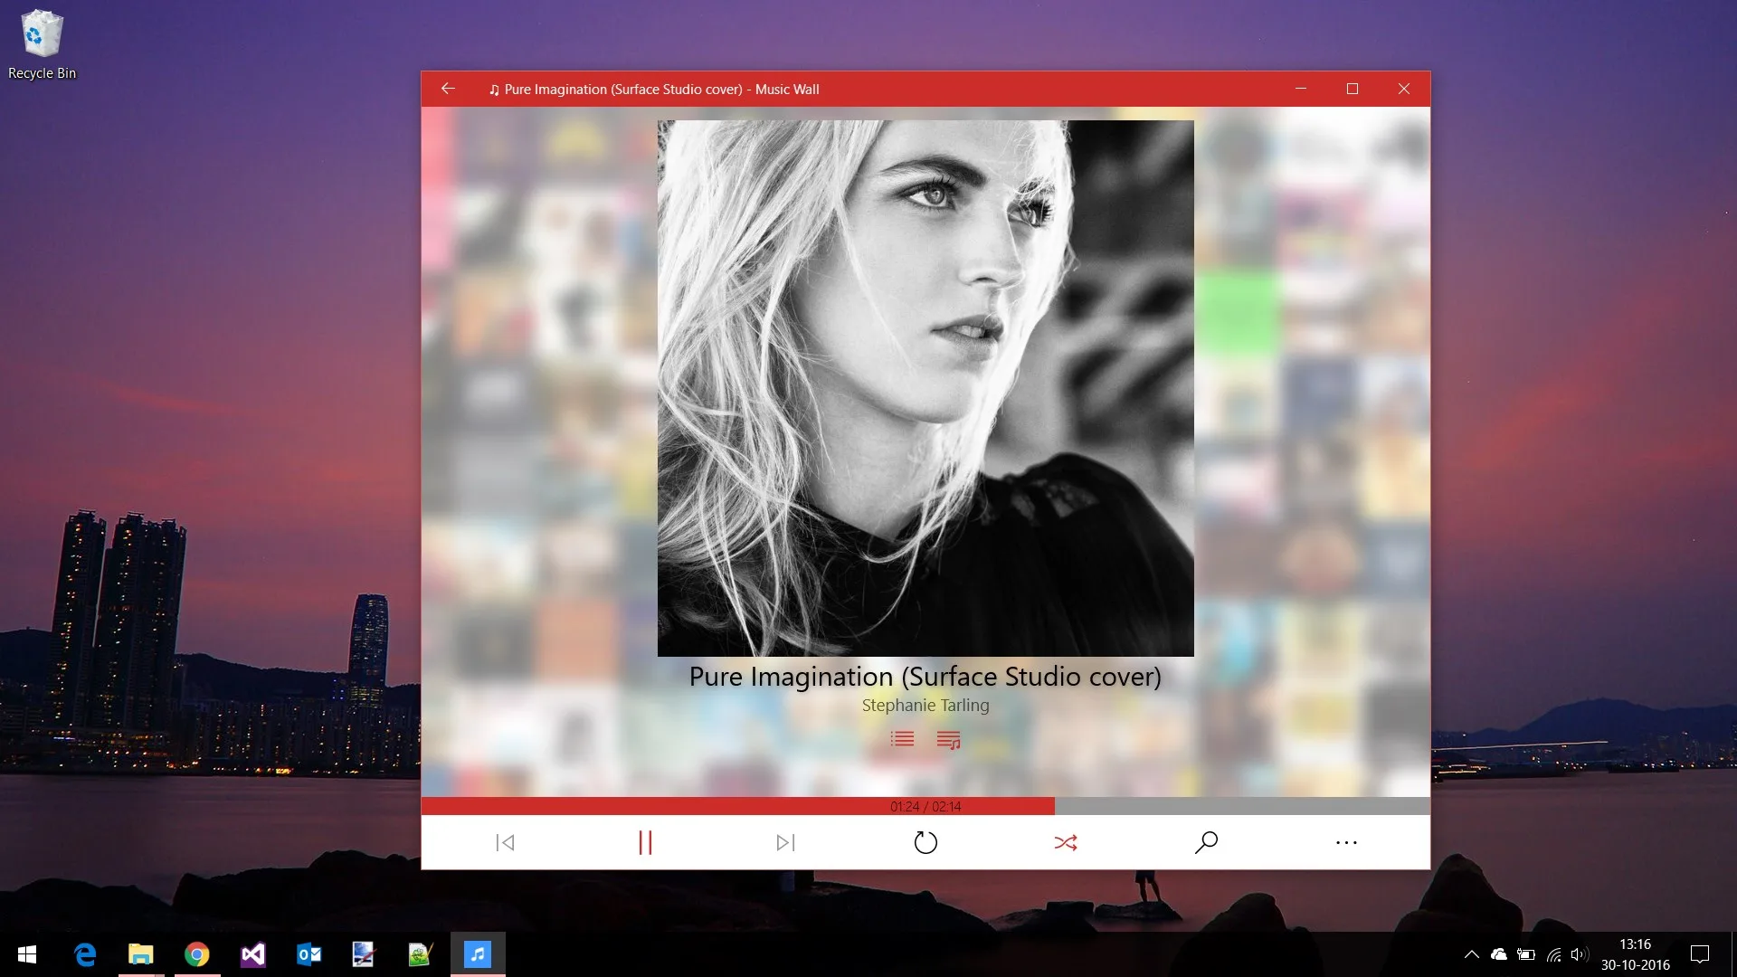
Task: Select the Music Wall taskbar icon
Action: click(478, 954)
